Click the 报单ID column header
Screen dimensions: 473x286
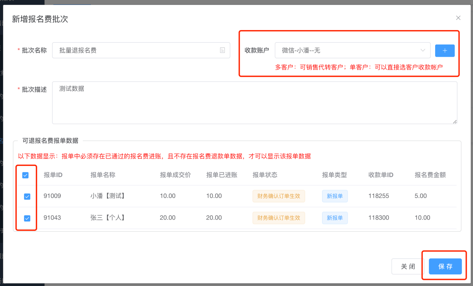click(53, 175)
